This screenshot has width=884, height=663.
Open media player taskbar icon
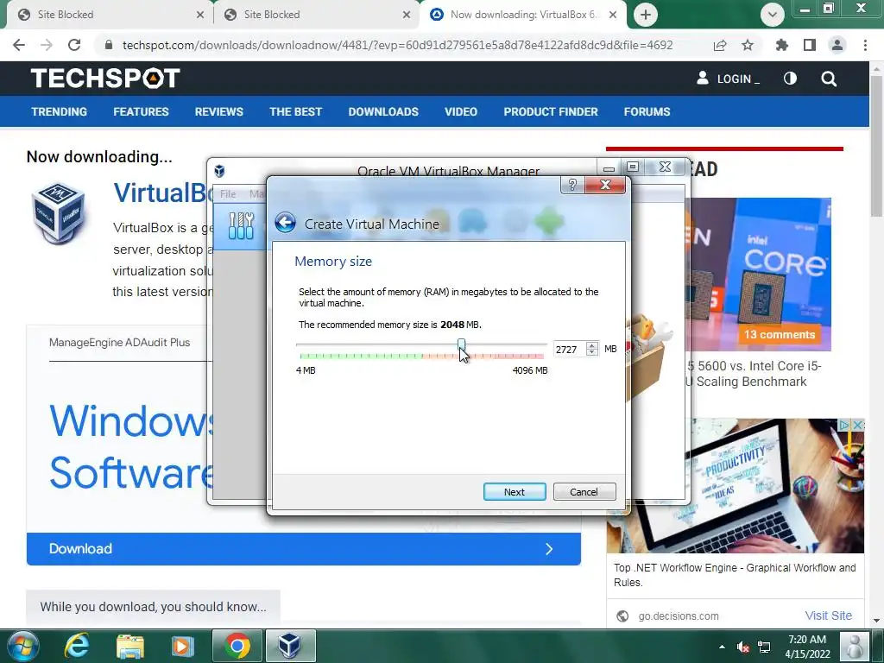pyautogui.click(x=182, y=646)
